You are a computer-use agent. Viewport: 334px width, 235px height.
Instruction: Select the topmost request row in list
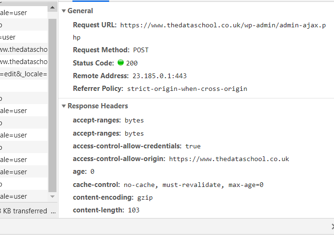click(24, 13)
